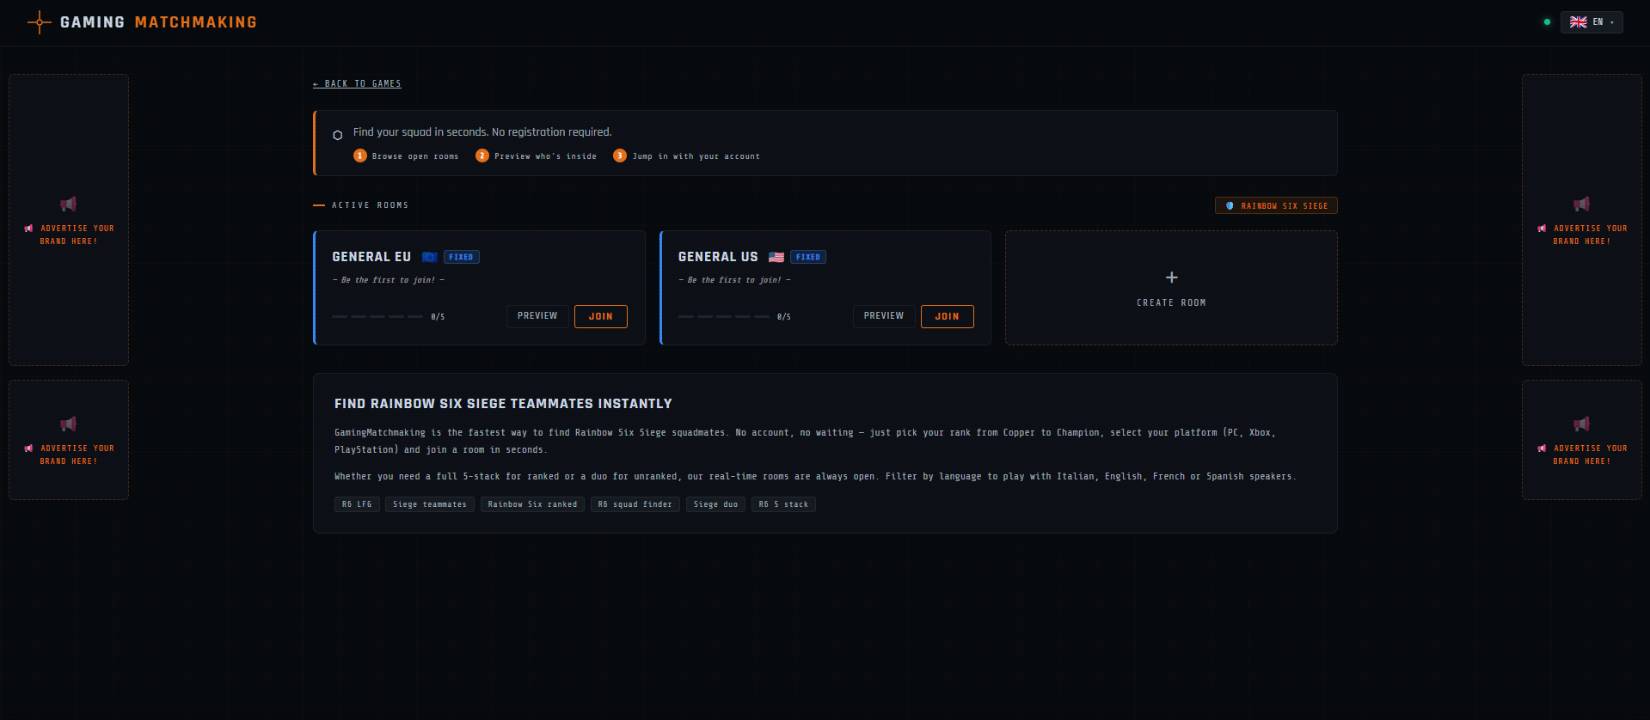Click the green online status dot

(1547, 22)
